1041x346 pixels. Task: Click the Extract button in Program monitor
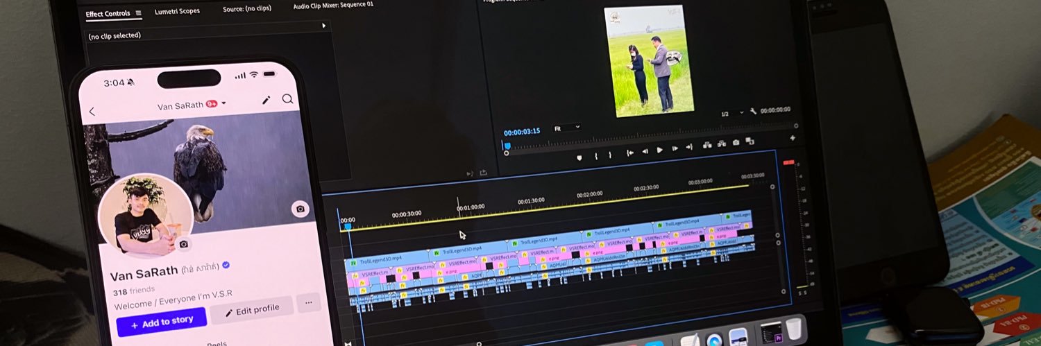(722, 144)
